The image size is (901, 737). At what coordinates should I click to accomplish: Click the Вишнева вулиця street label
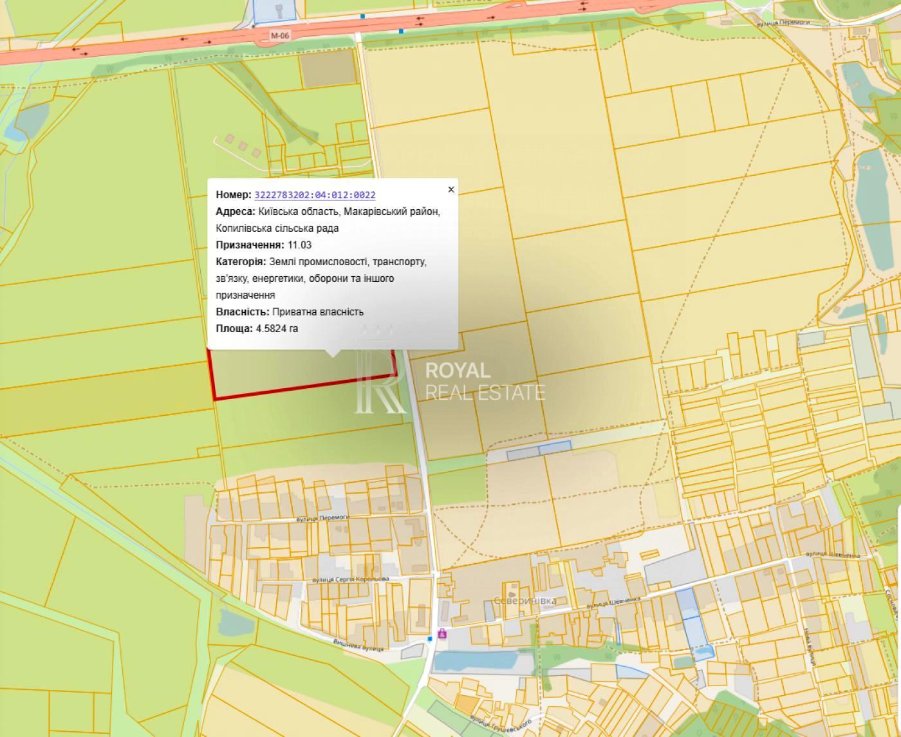pyautogui.click(x=358, y=646)
